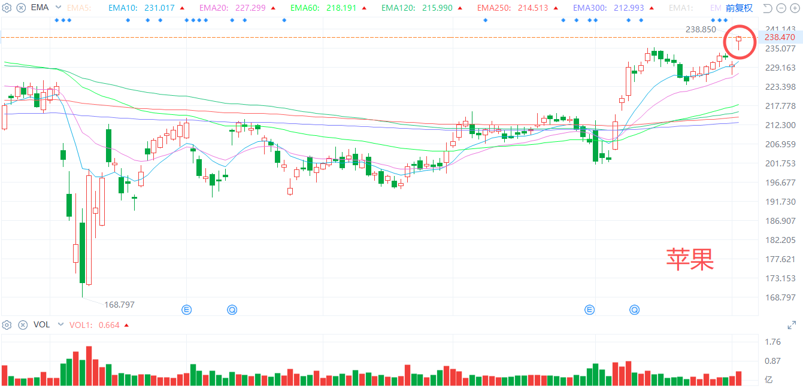Click the 1.76 volume axis label
The width and height of the screenshot is (803, 389).
(x=772, y=342)
